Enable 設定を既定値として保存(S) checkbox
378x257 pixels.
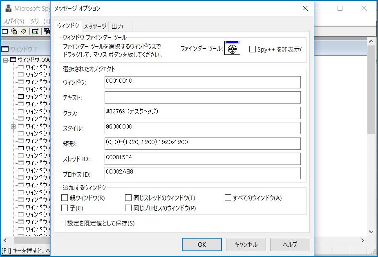(62, 223)
